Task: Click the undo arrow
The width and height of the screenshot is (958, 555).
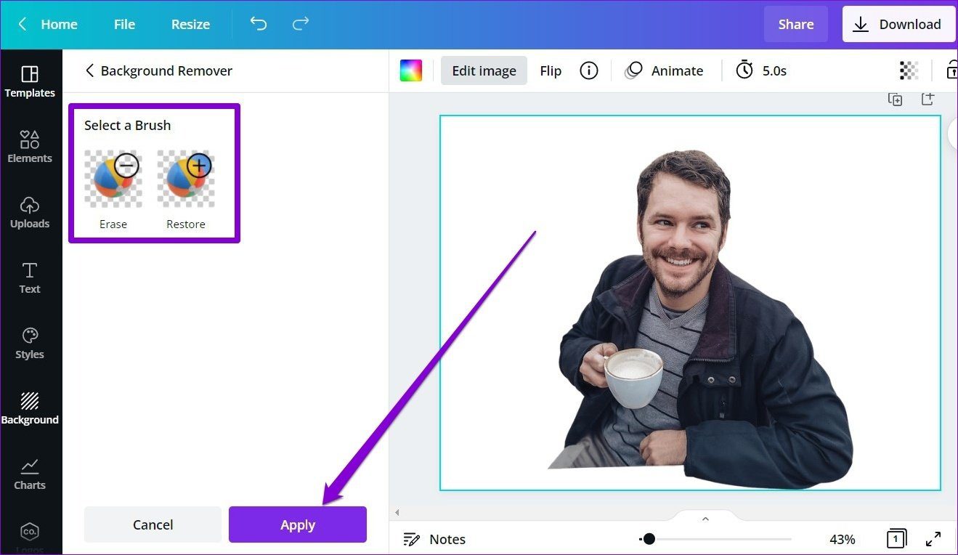Action: [259, 24]
